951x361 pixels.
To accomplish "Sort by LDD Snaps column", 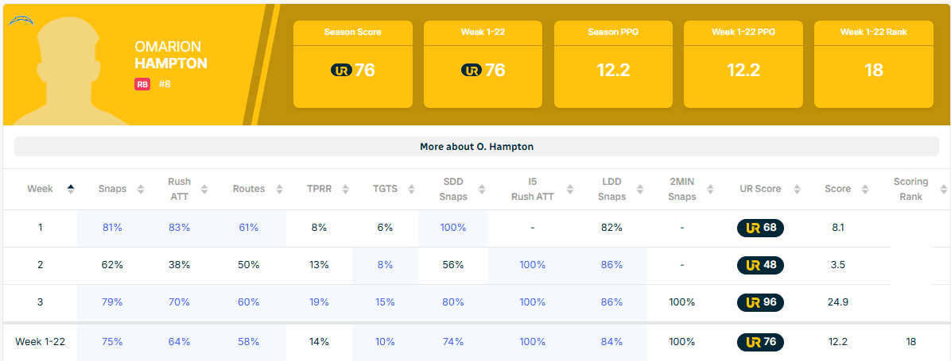I will point(641,189).
